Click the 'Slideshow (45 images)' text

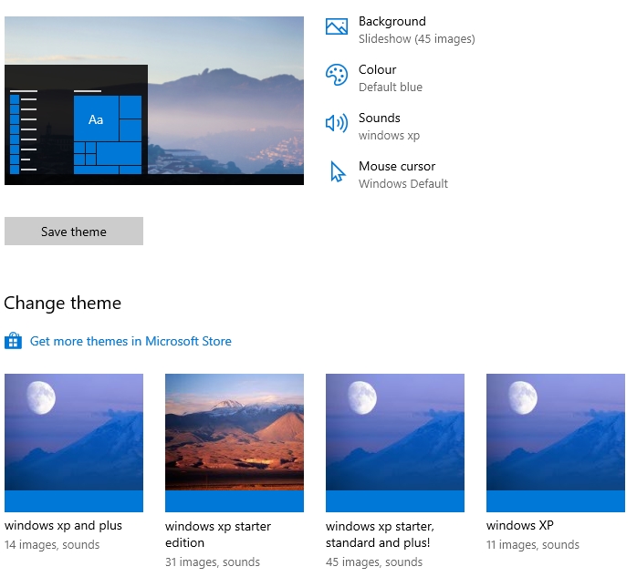pyautogui.click(x=416, y=39)
